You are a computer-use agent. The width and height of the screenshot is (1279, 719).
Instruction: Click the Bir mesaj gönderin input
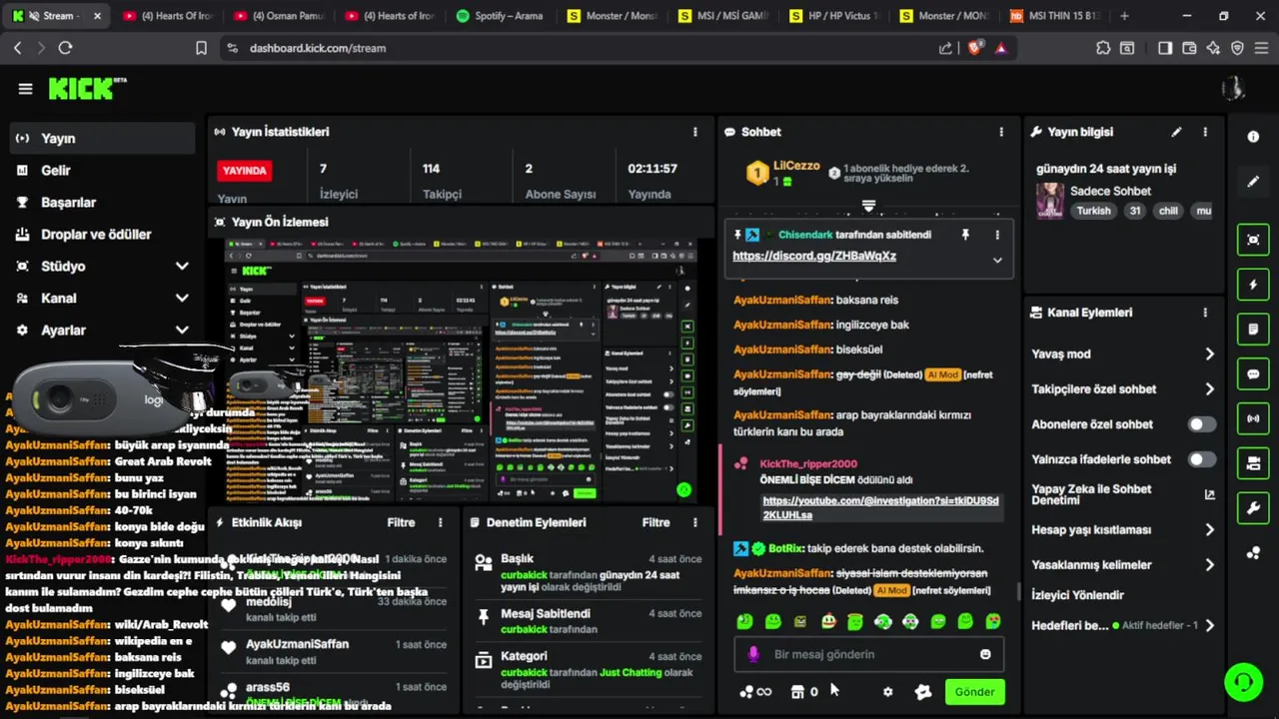[868, 654]
